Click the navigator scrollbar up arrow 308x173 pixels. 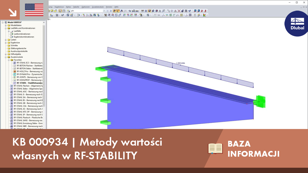click(44, 23)
